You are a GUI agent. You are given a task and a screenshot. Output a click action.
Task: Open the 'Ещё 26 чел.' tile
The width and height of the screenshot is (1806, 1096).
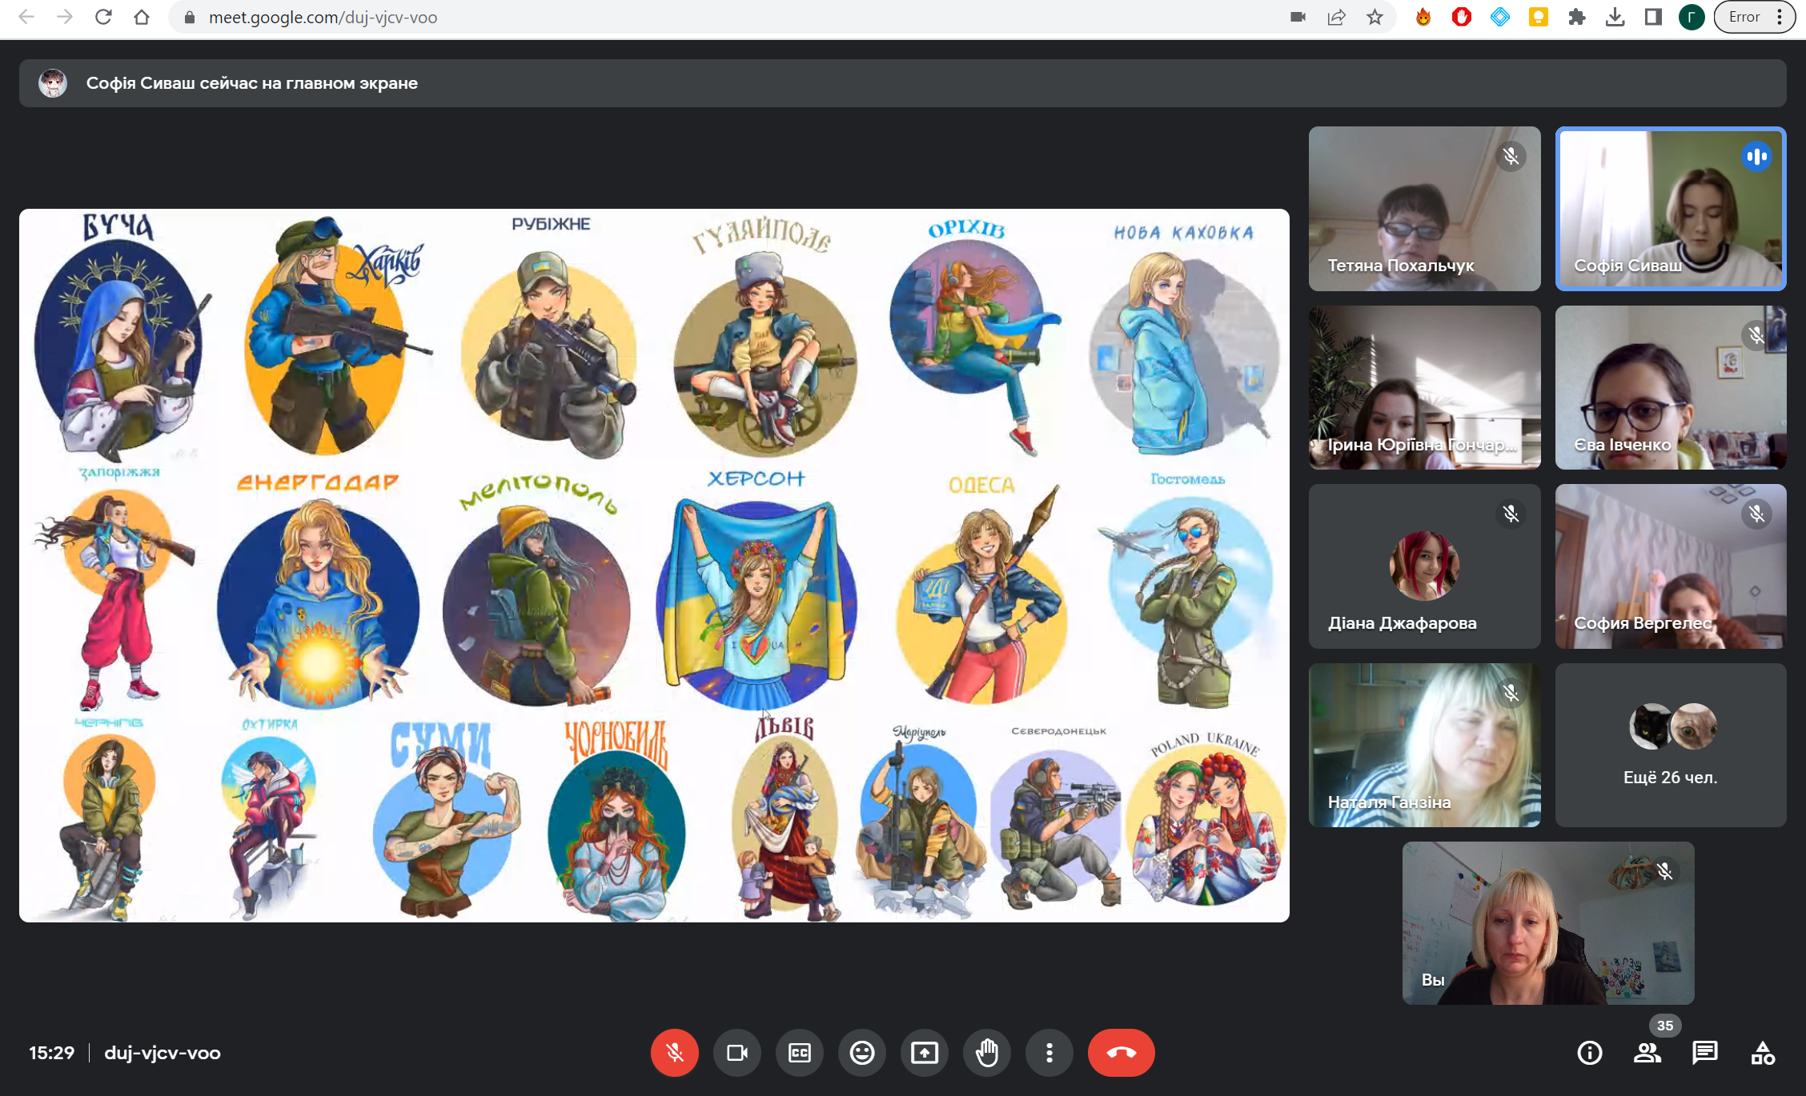1671,745
